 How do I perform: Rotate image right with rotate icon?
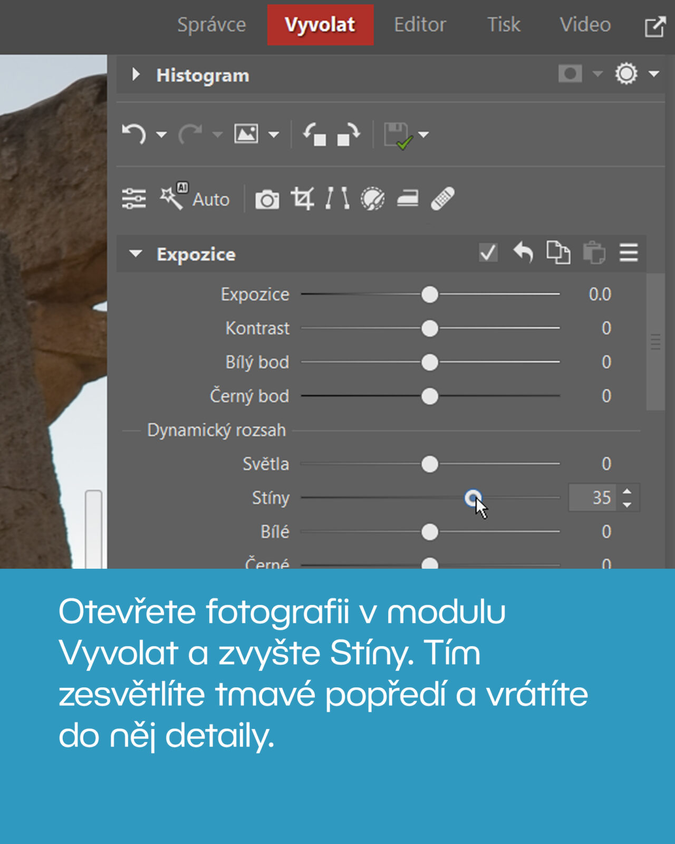pyautogui.click(x=348, y=134)
